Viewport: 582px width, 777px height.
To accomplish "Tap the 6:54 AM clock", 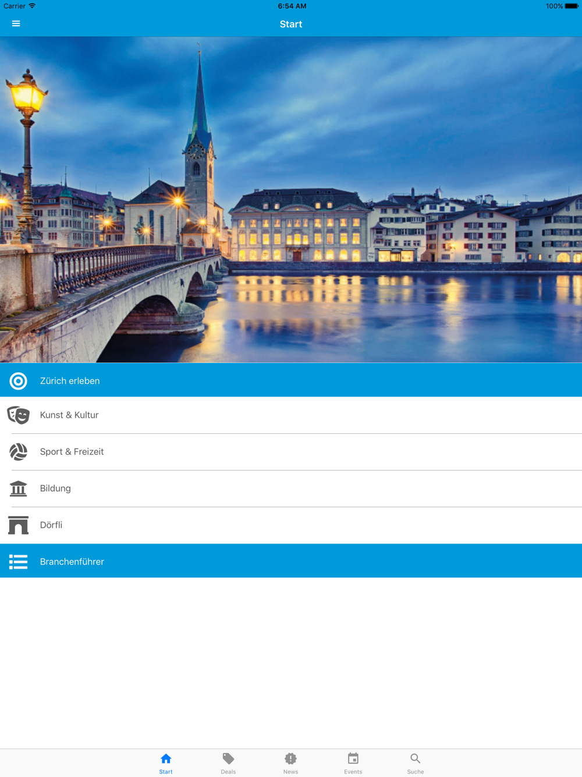I will [x=292, y=6].
